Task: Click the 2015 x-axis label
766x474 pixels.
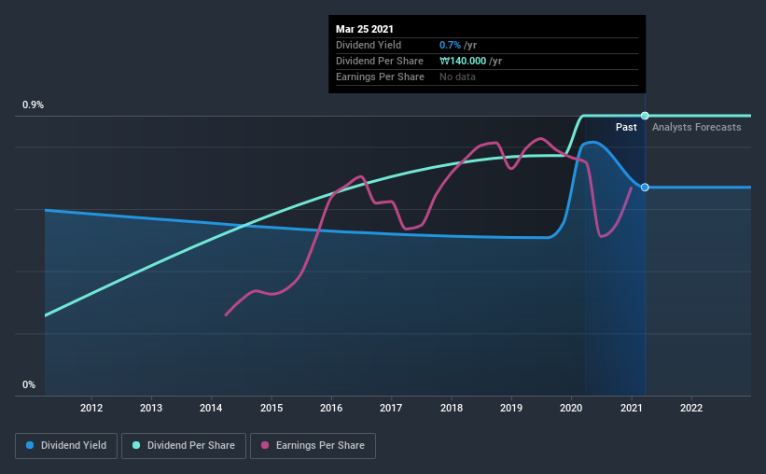Action: [x=272, y=408]
